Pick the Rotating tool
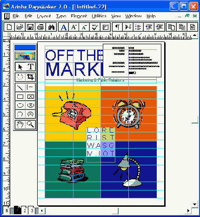 click(x=20, y=77)
